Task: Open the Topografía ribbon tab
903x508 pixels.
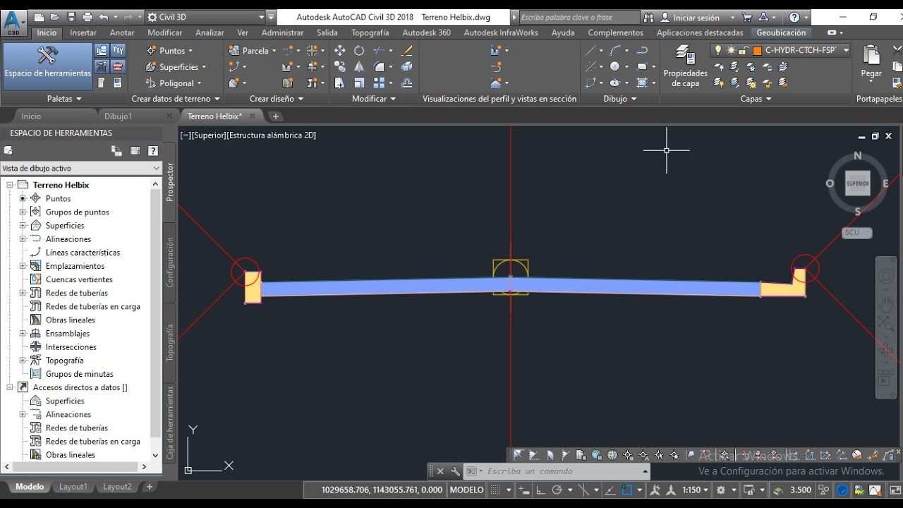Action: point(370,32)
